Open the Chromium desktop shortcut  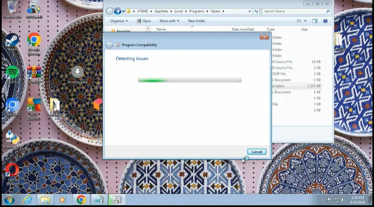coord(12,107)
